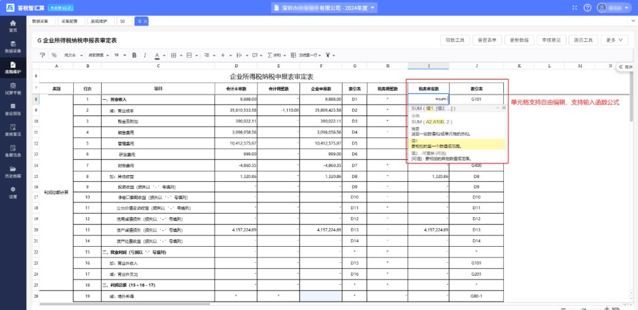Click the formula cell containing =sum
Viewport: 638px width, 310px height.
point(428,99)
